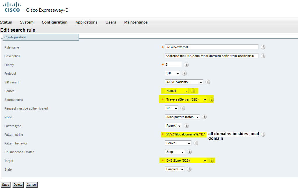This screenshot has height=193, width=298.
Task: Select the Configuration section tab header
Action: click(x=41, y=37)
